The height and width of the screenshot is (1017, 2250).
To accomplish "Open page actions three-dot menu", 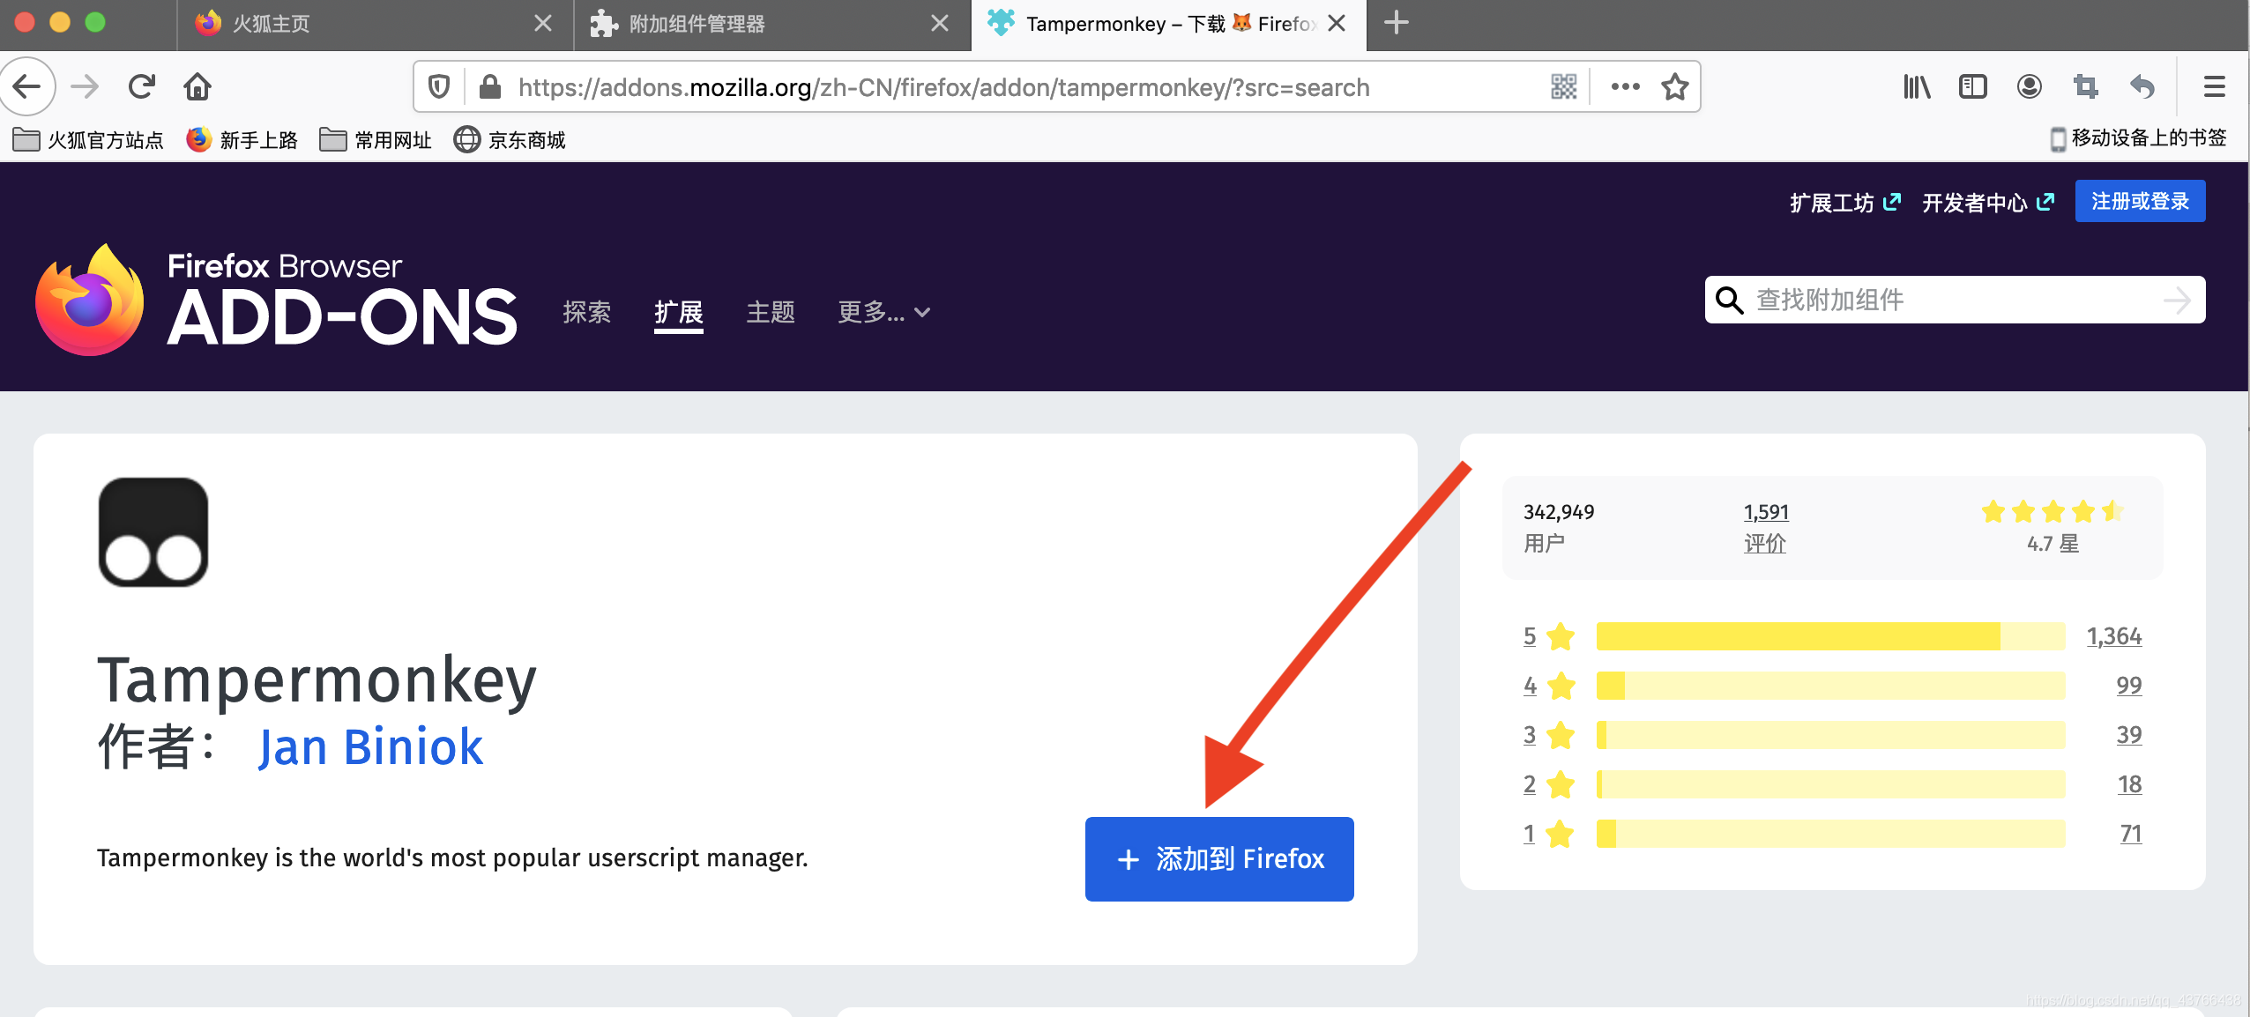I will point(1625,86).
